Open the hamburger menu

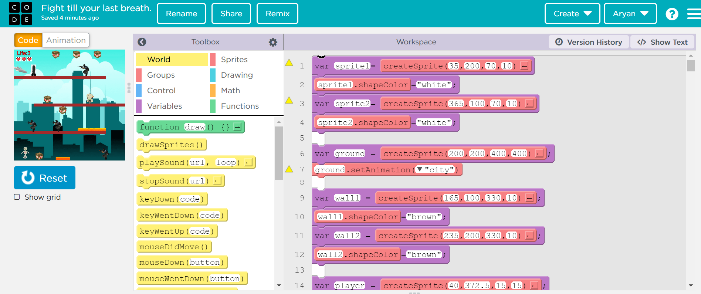click(694, 14)
